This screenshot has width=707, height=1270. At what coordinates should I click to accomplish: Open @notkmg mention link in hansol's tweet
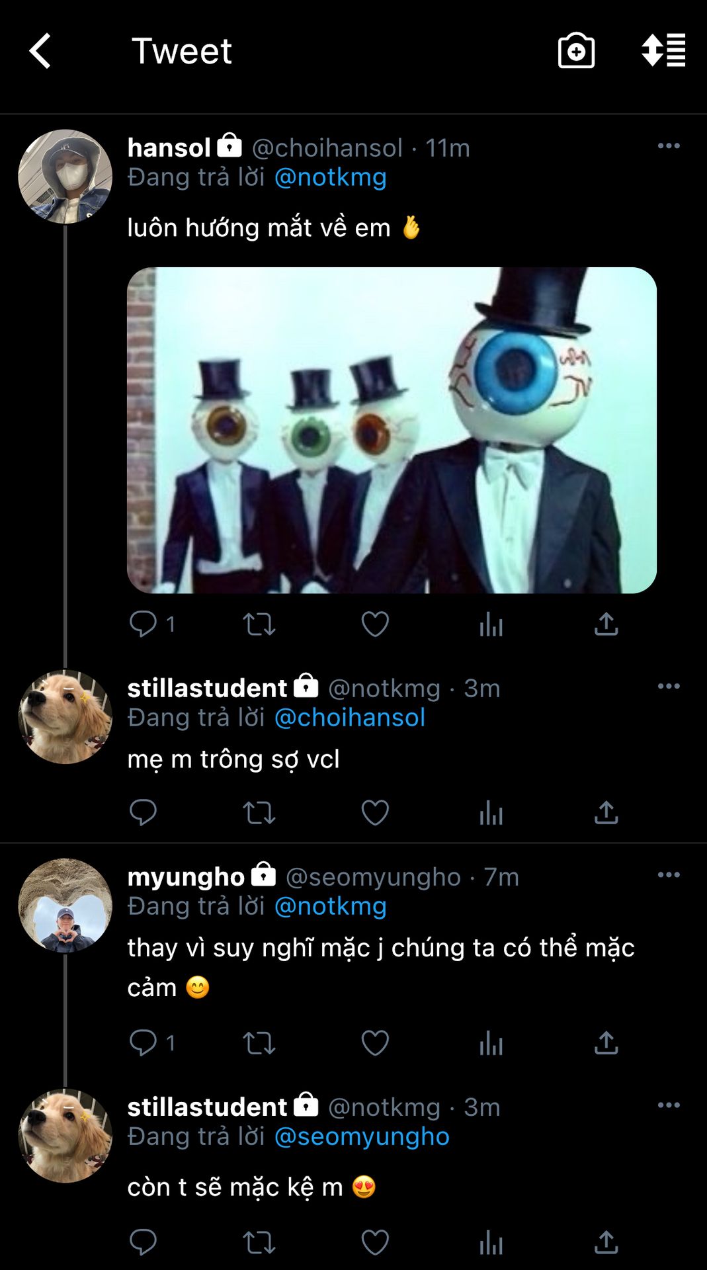330,177
